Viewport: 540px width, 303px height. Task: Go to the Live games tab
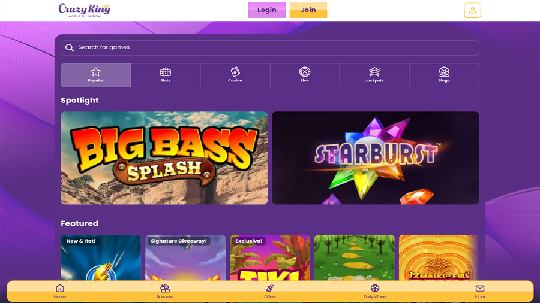pos(305,75)
